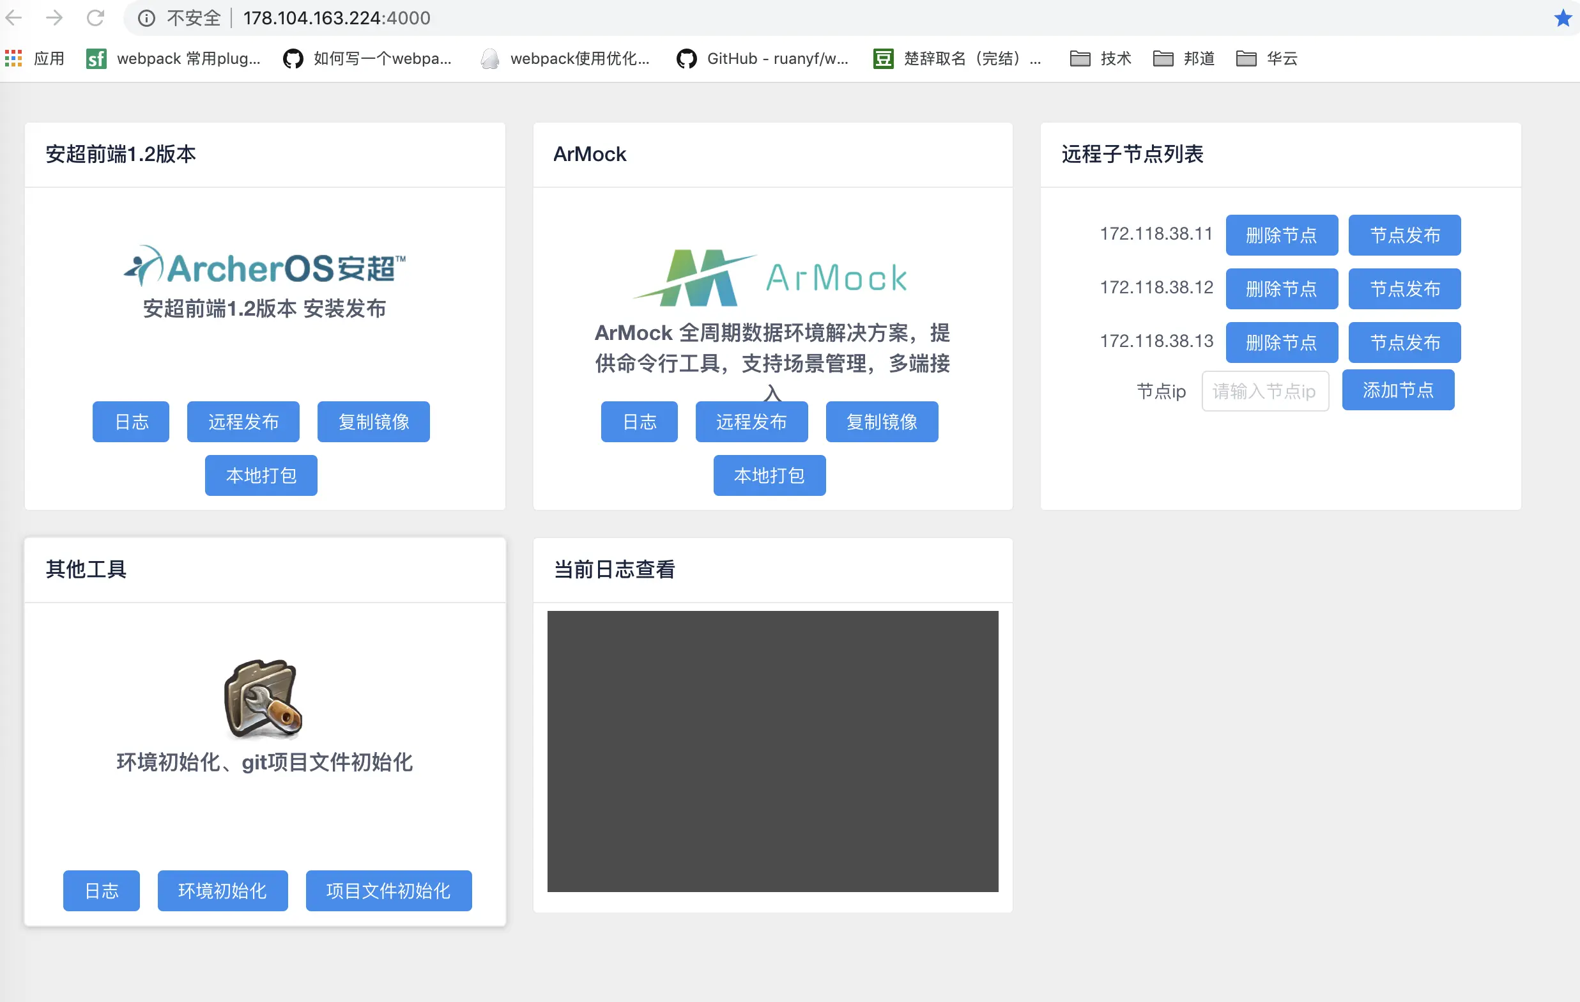The height and width of the screenshot is (1002, 1580).
Task: Click 远程发布 under ArMock card
Action: [x=751, y=421]
